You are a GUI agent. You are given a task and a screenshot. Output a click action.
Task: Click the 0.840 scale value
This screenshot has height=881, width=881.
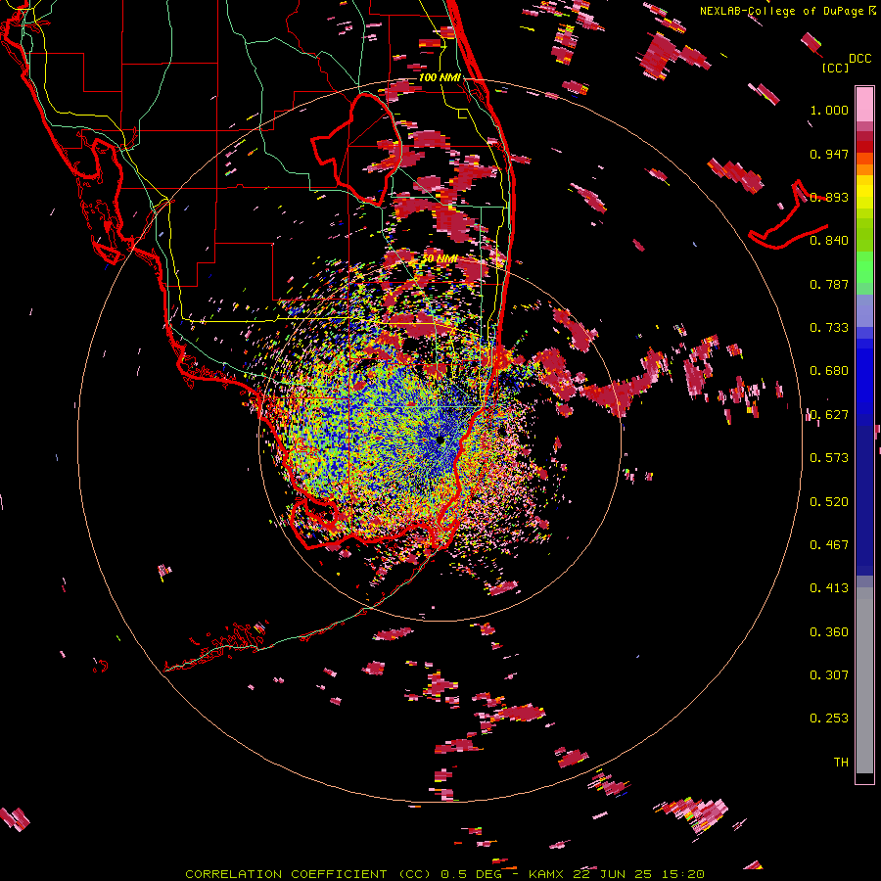pyautogui.click(x=829, y=241)
